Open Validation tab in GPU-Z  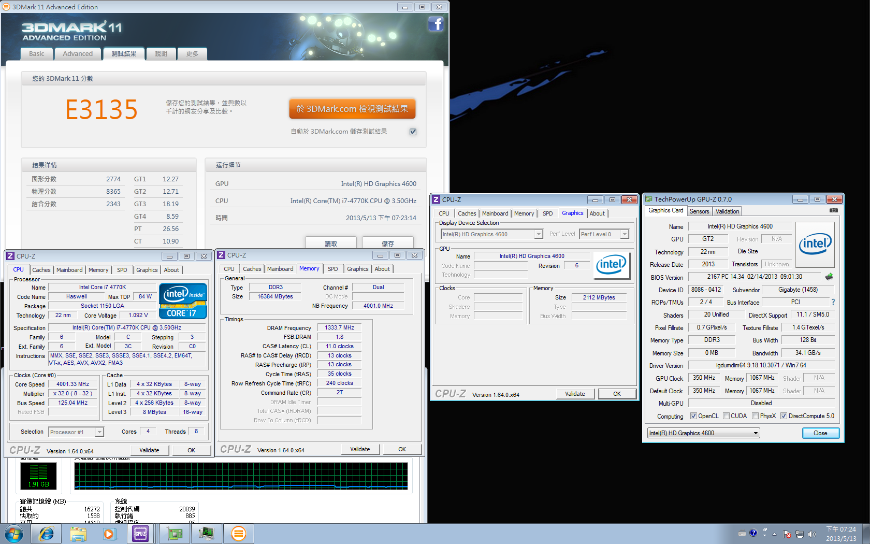727,211
